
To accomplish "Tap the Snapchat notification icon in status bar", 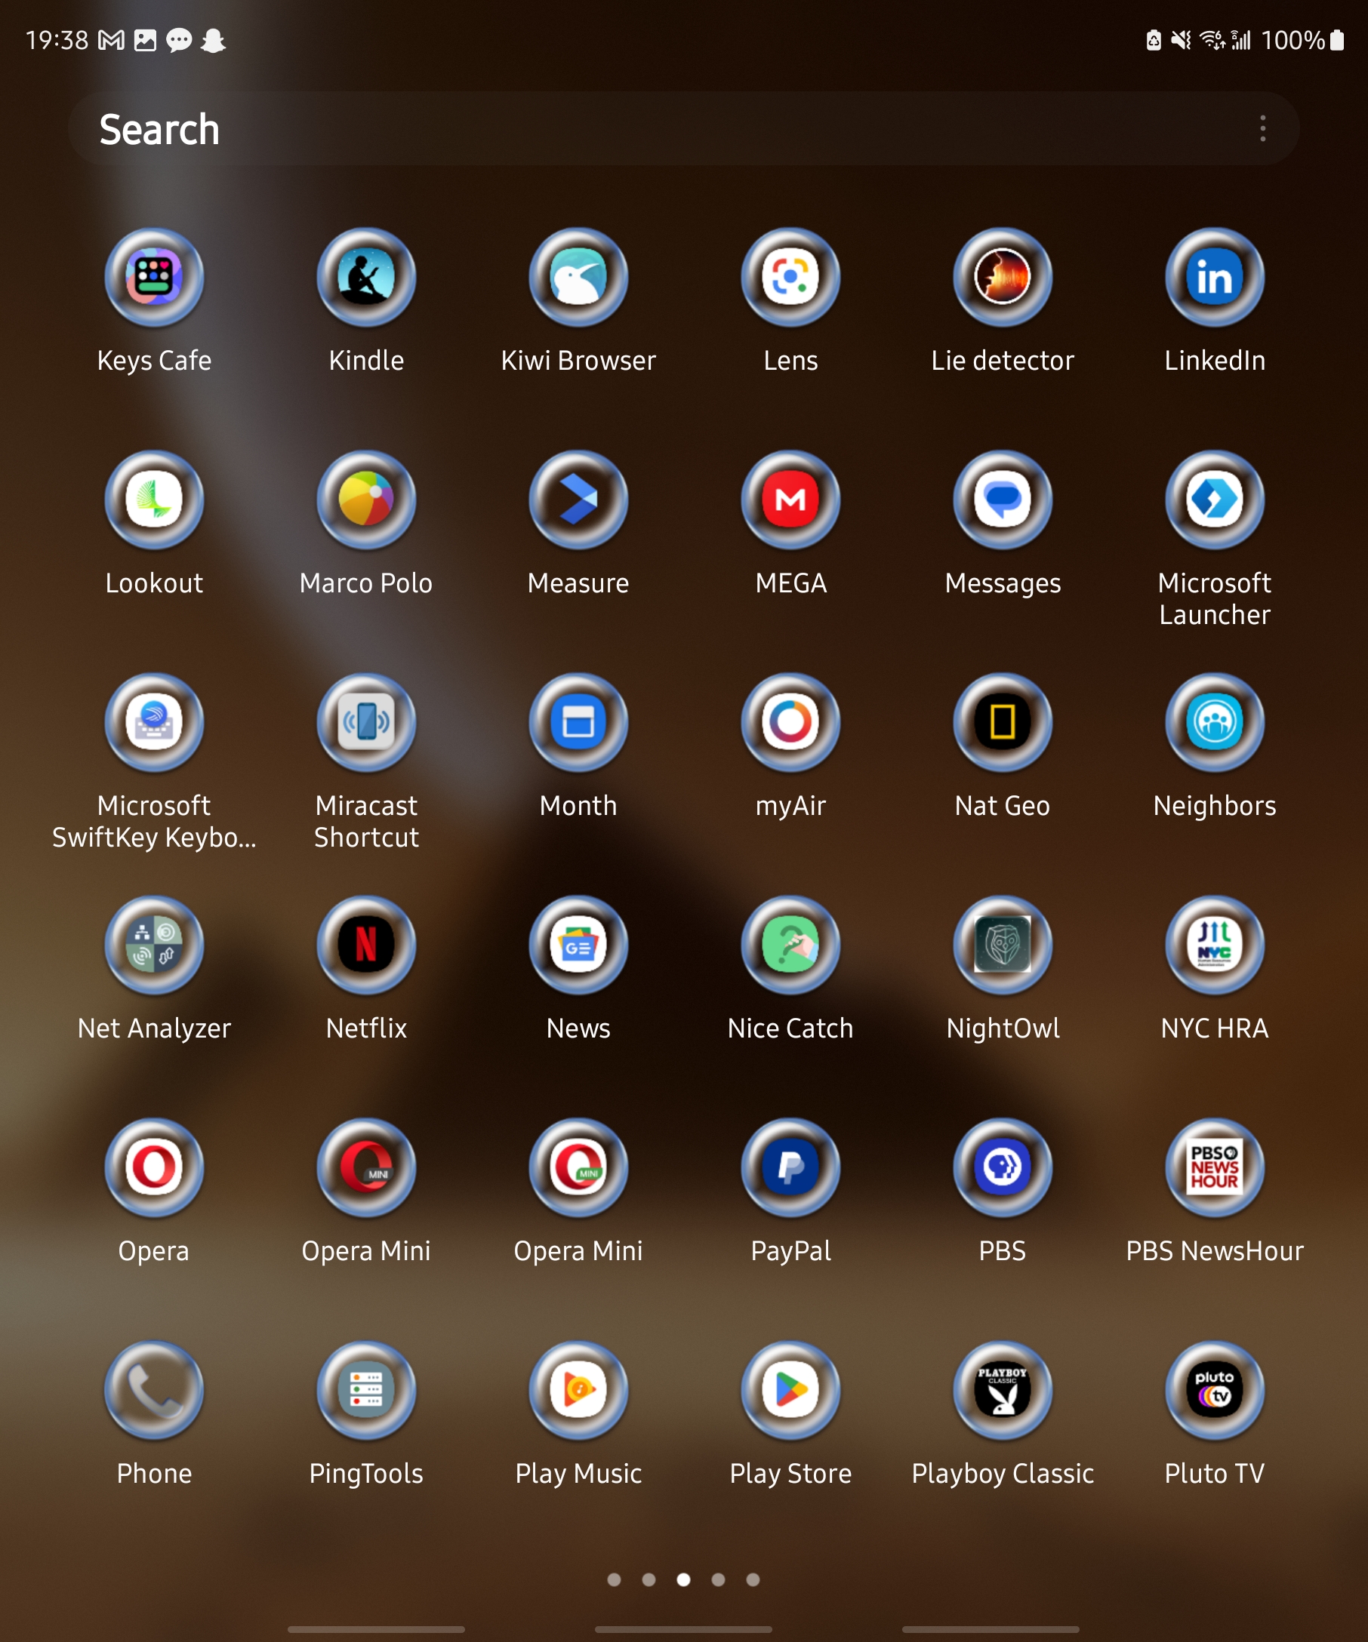I will coord(213,40).
